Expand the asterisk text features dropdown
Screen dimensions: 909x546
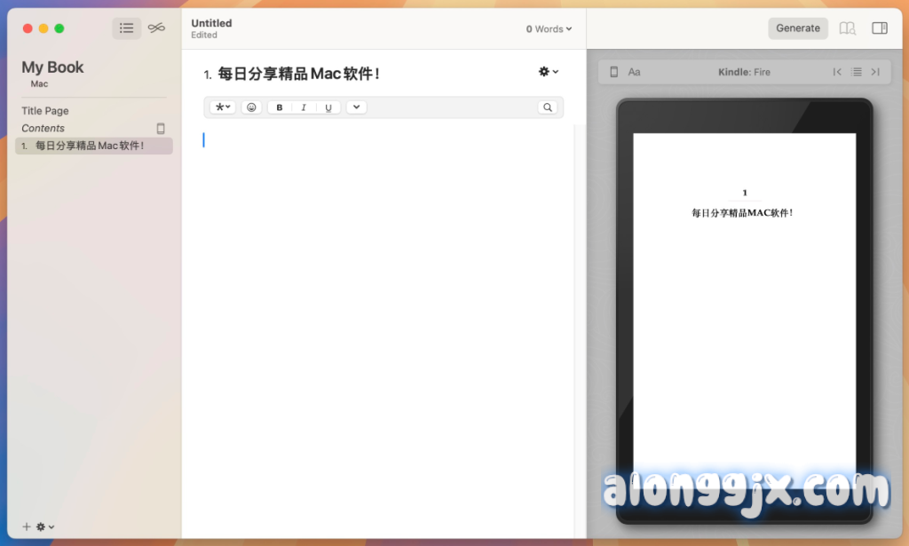click(223, 107)
